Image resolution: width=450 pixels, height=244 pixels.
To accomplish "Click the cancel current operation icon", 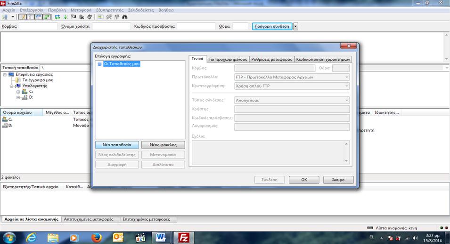I will click(74, 17).
